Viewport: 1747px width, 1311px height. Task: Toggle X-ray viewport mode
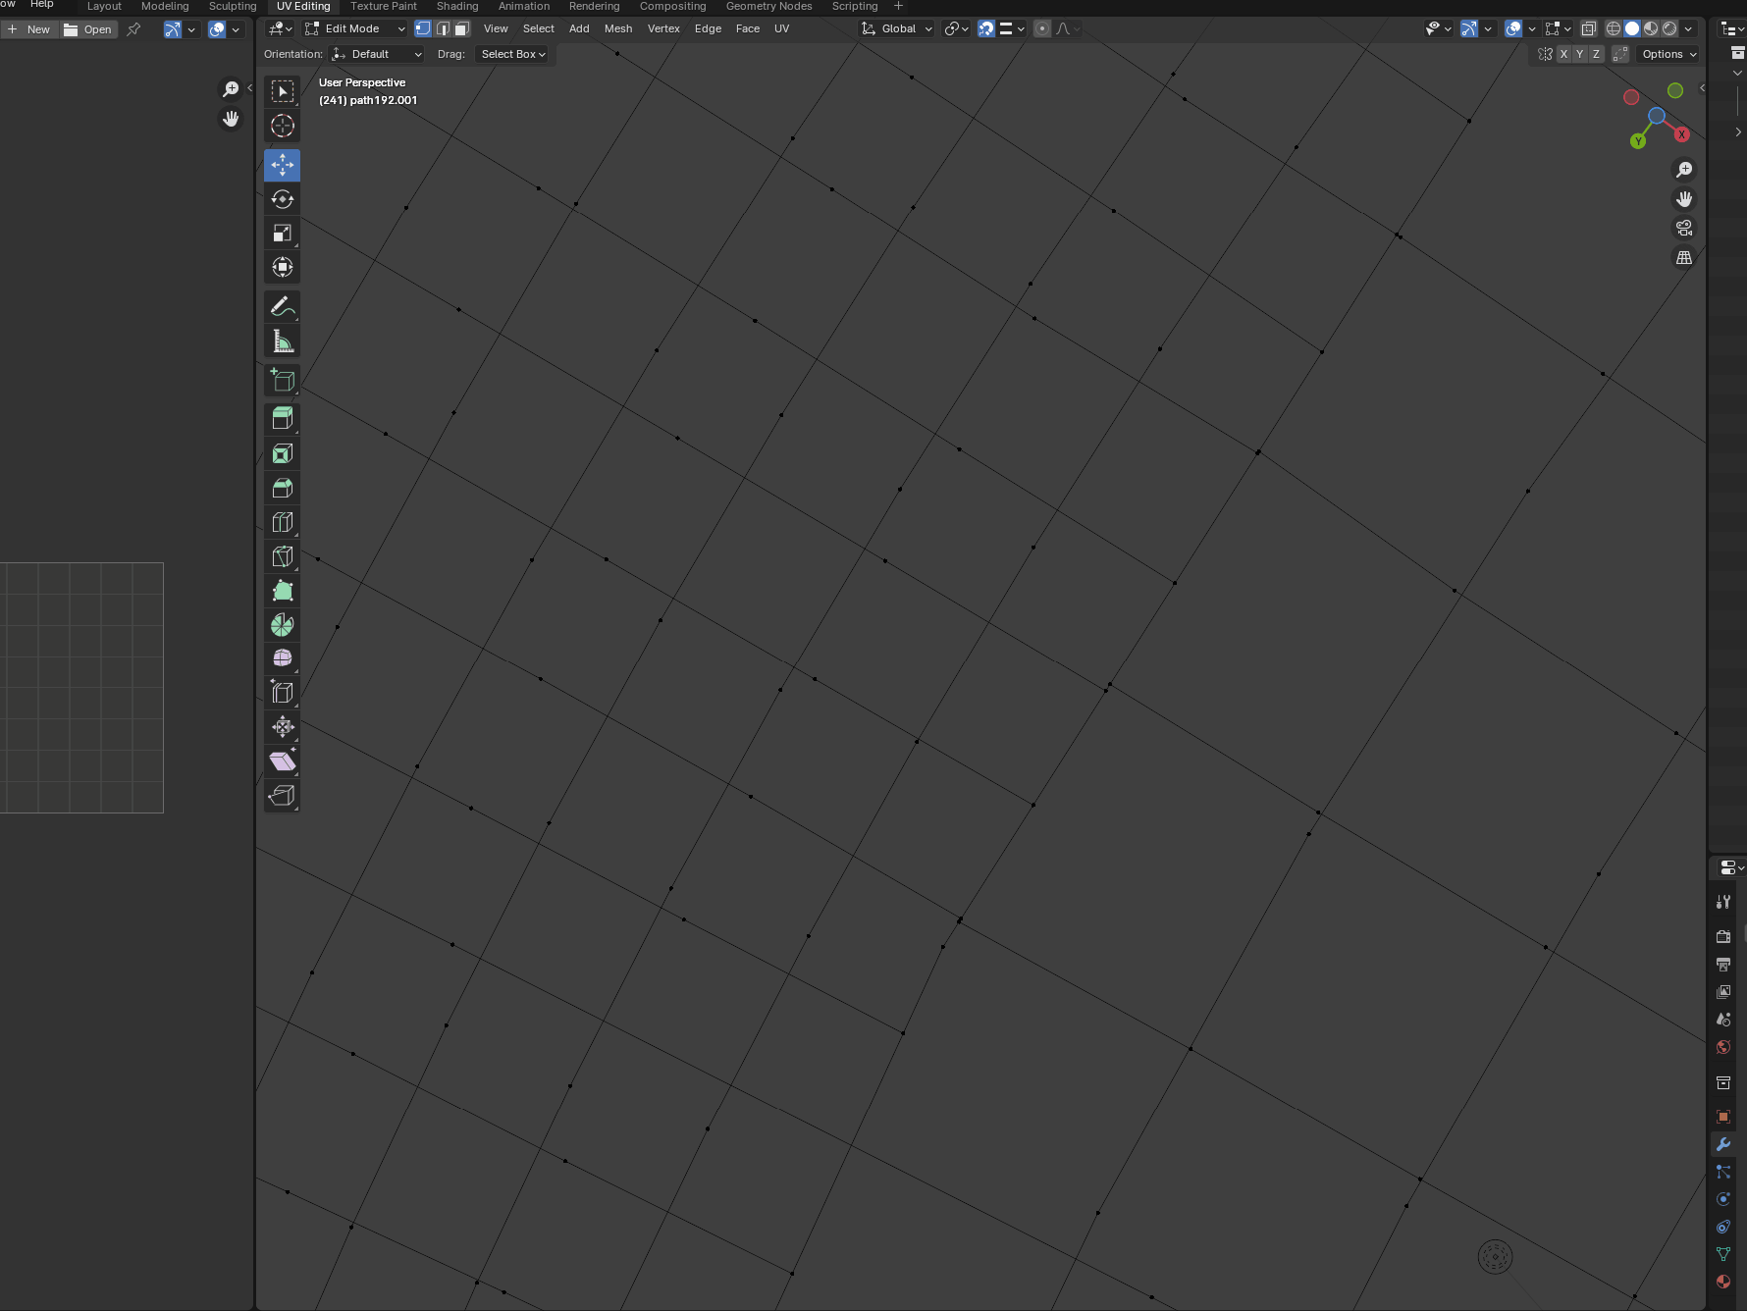click(1588, 28)
